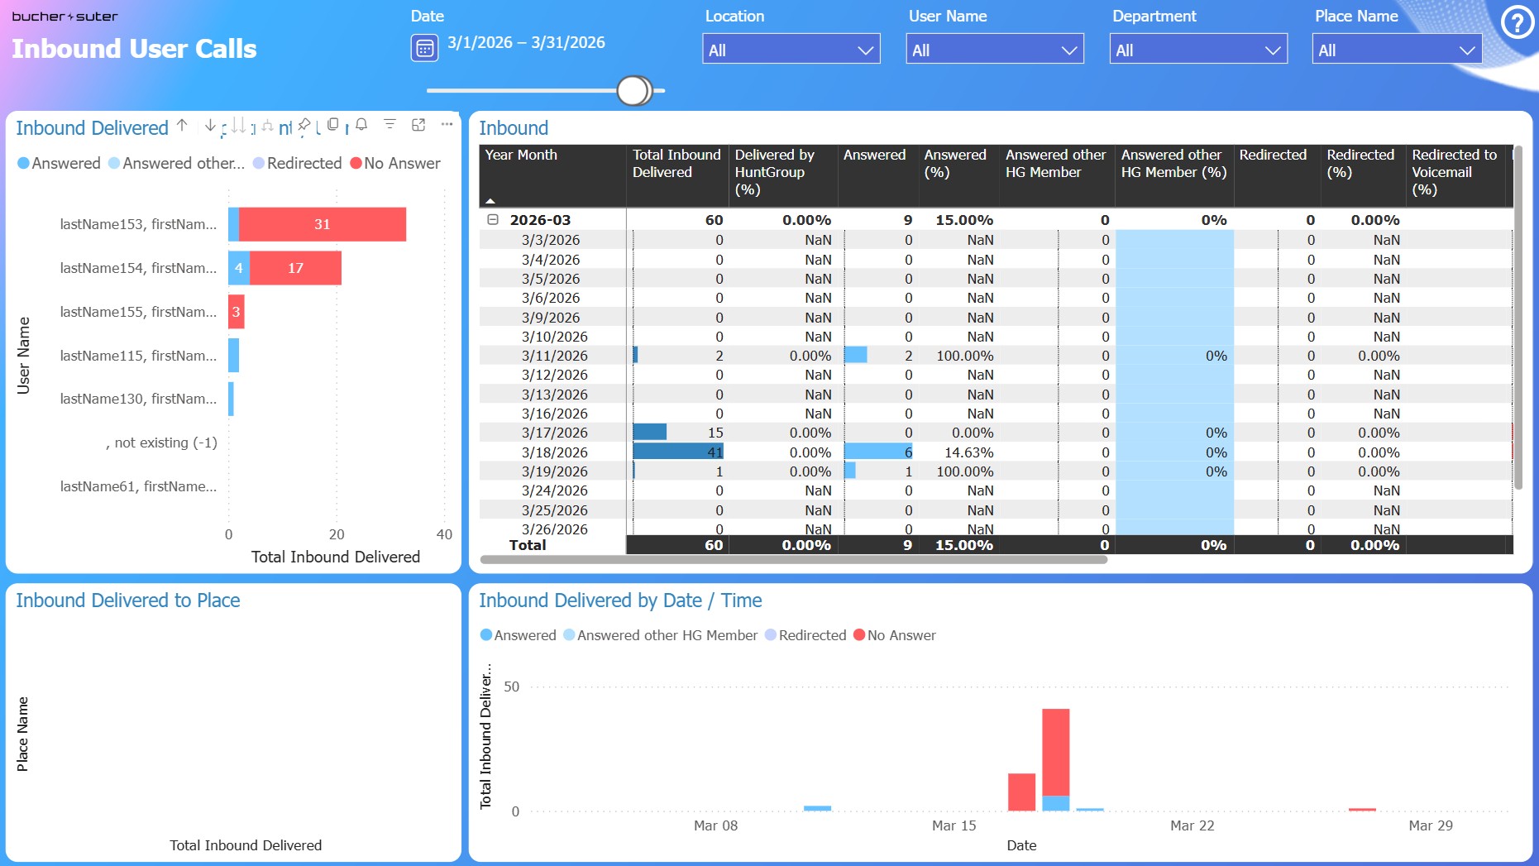Image resolution: width=1539 pixels, height=866 pixels.
Task: Select the 3/17/2026 row
Action: point(996,433)
